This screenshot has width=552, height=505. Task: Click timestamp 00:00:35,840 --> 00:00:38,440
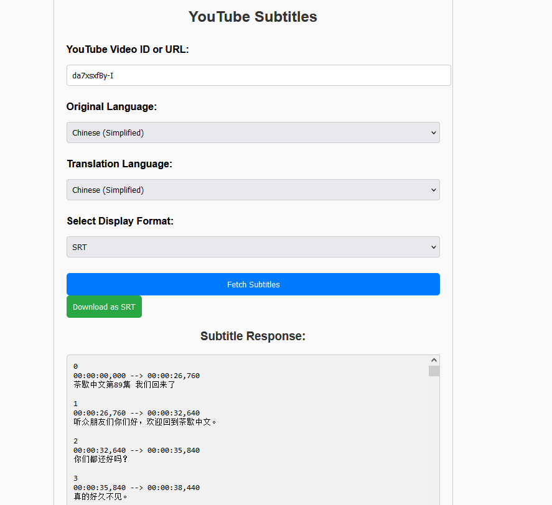(136, 488)
